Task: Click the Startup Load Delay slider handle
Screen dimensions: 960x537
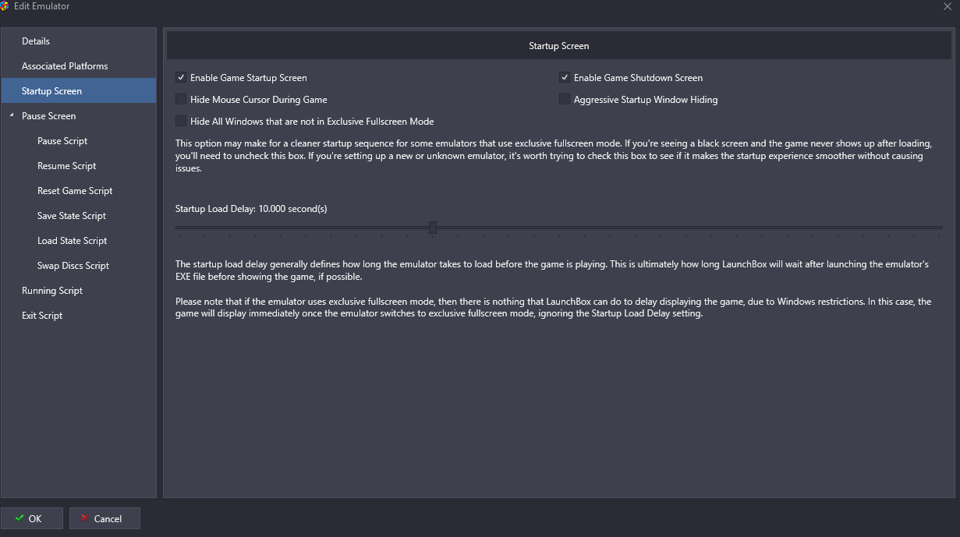Action: click(x=433, y=228)
